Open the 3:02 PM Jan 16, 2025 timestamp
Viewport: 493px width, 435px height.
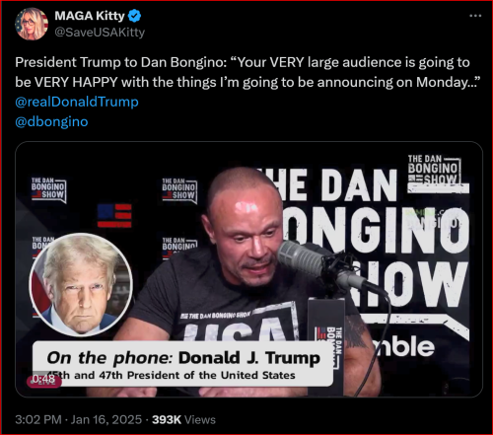click(79, 419)
